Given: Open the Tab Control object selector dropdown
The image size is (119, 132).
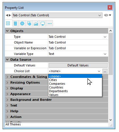Looking at the screenshot, I should click(x=57, y=15).
